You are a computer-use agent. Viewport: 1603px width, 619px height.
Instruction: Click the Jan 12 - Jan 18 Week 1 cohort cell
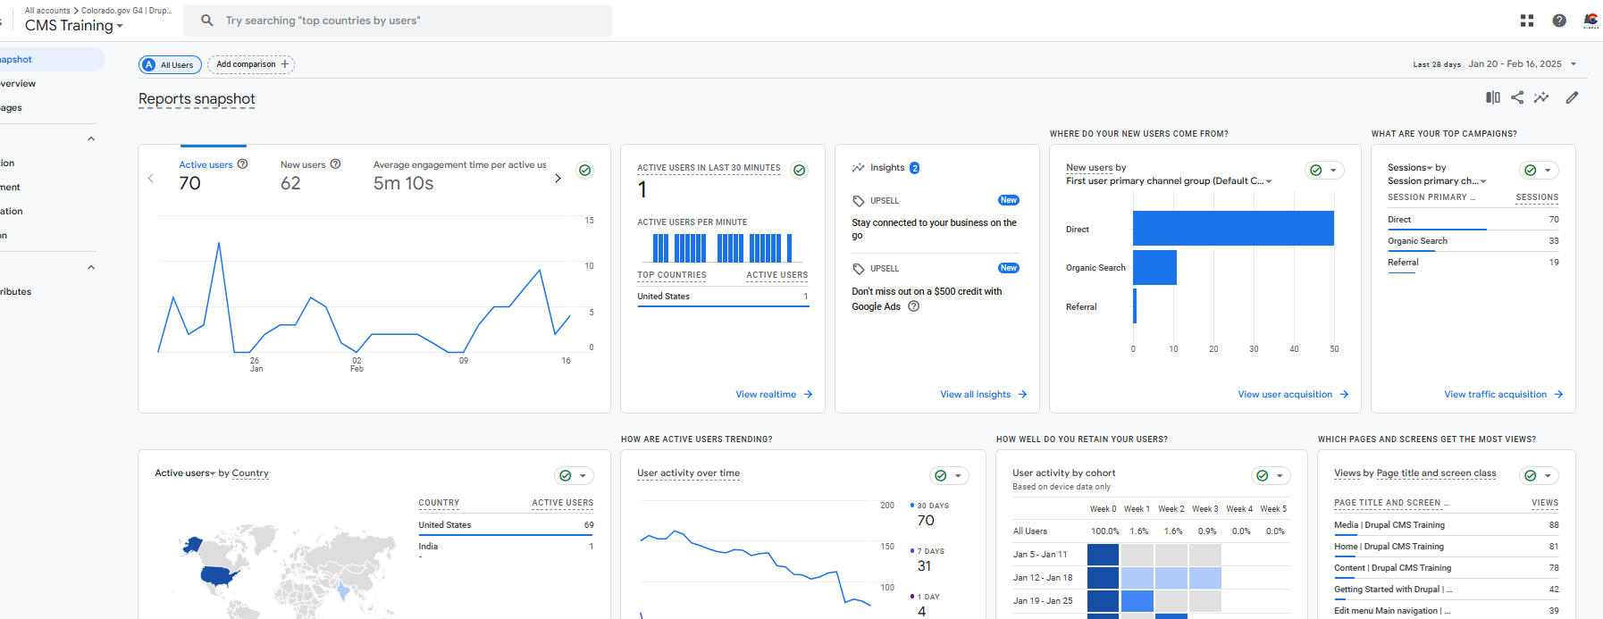click(x=1137, y=578)
